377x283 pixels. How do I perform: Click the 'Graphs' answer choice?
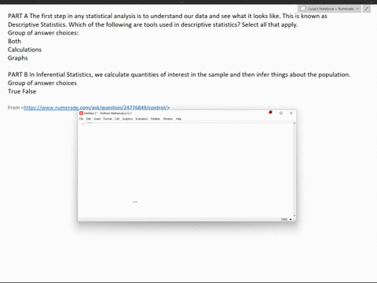17,58
